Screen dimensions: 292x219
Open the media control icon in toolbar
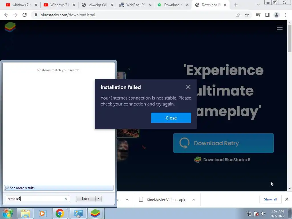pyautogui.click(x=258, y=15)
